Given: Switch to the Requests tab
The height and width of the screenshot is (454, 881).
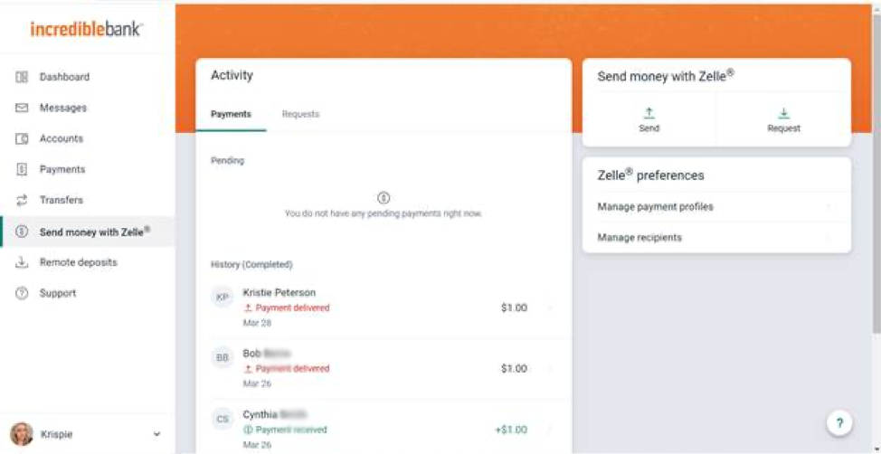Looking at the screenshot, I should click(300, 115).
